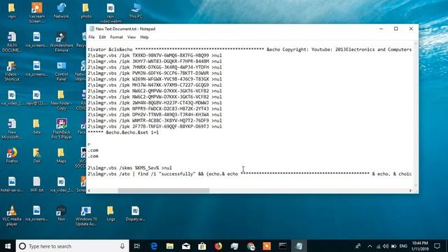
Task: Open File Explorer from the taskbar
Action: tap(170, 246)
